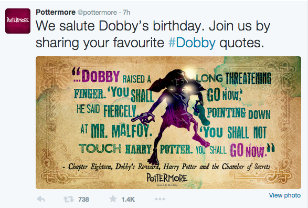Click the purple GO NOW text in the image

tap(249, 150)
